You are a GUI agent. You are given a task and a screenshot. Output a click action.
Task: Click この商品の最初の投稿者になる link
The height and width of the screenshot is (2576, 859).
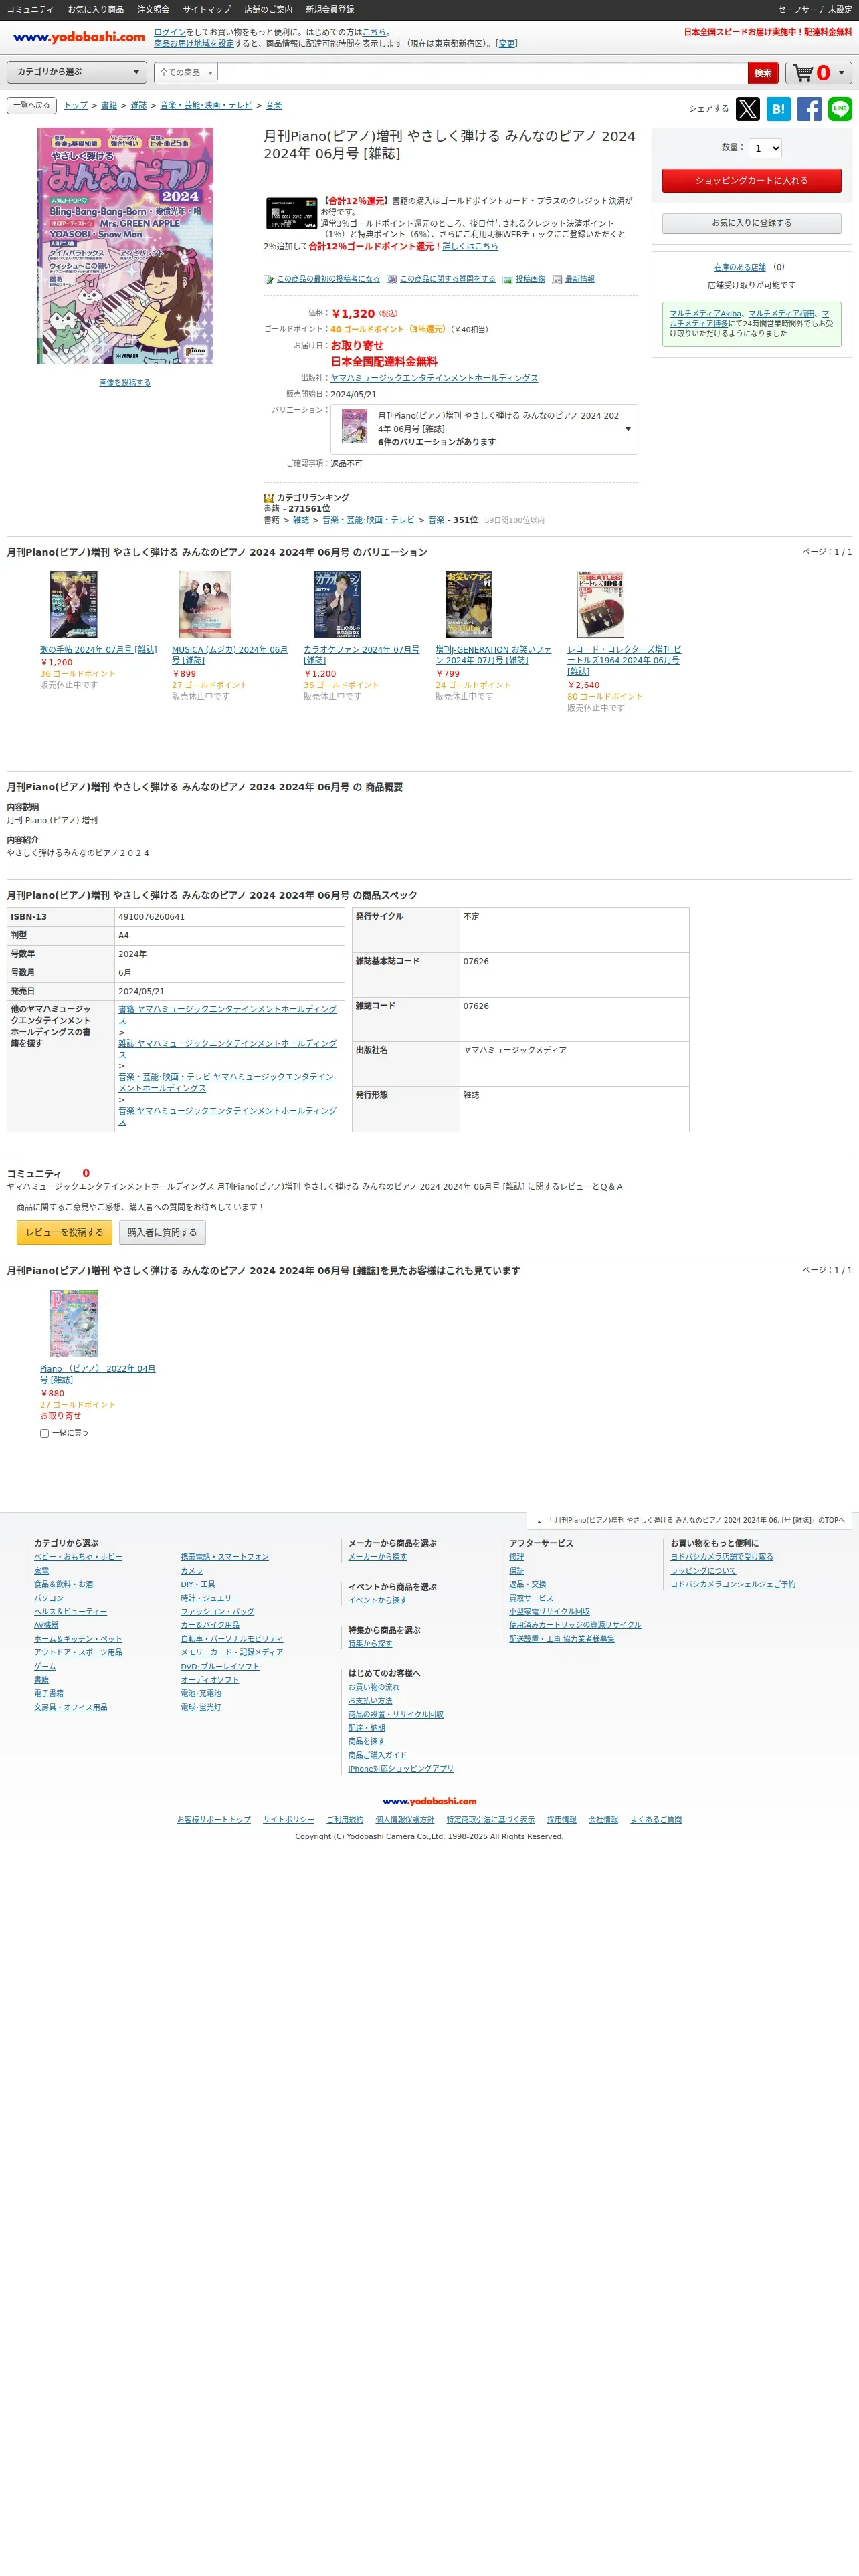(x=328, y=279)
